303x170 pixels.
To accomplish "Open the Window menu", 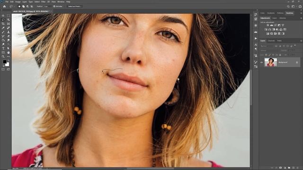I will coord(61,2).
